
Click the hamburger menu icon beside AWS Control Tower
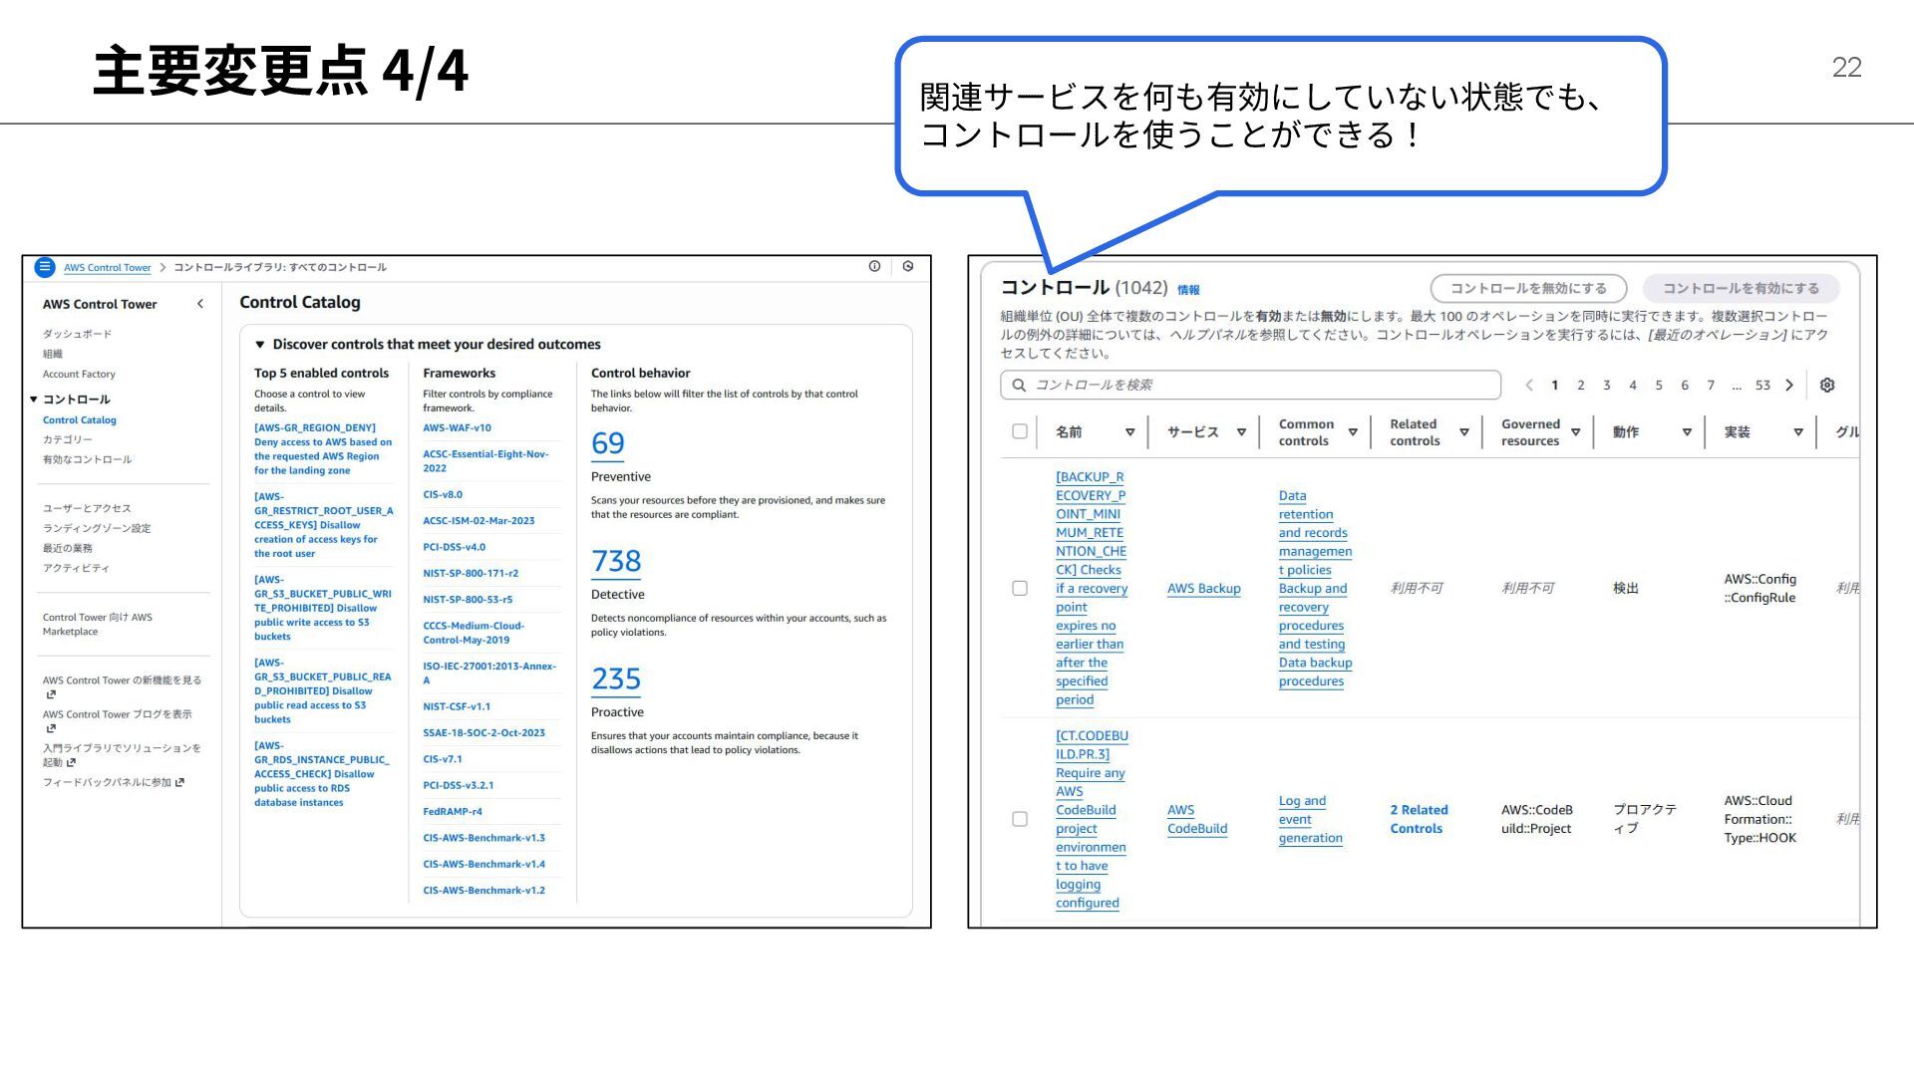[45, 267]
